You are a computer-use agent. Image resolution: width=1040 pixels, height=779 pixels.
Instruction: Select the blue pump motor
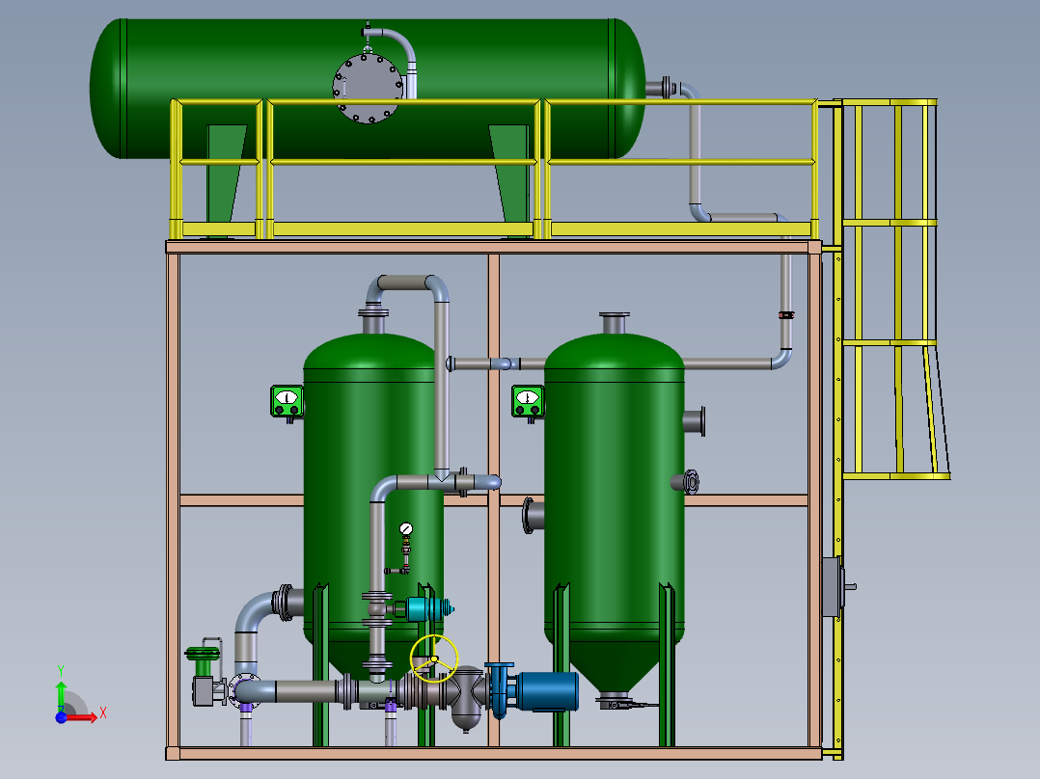coord(546,691)
